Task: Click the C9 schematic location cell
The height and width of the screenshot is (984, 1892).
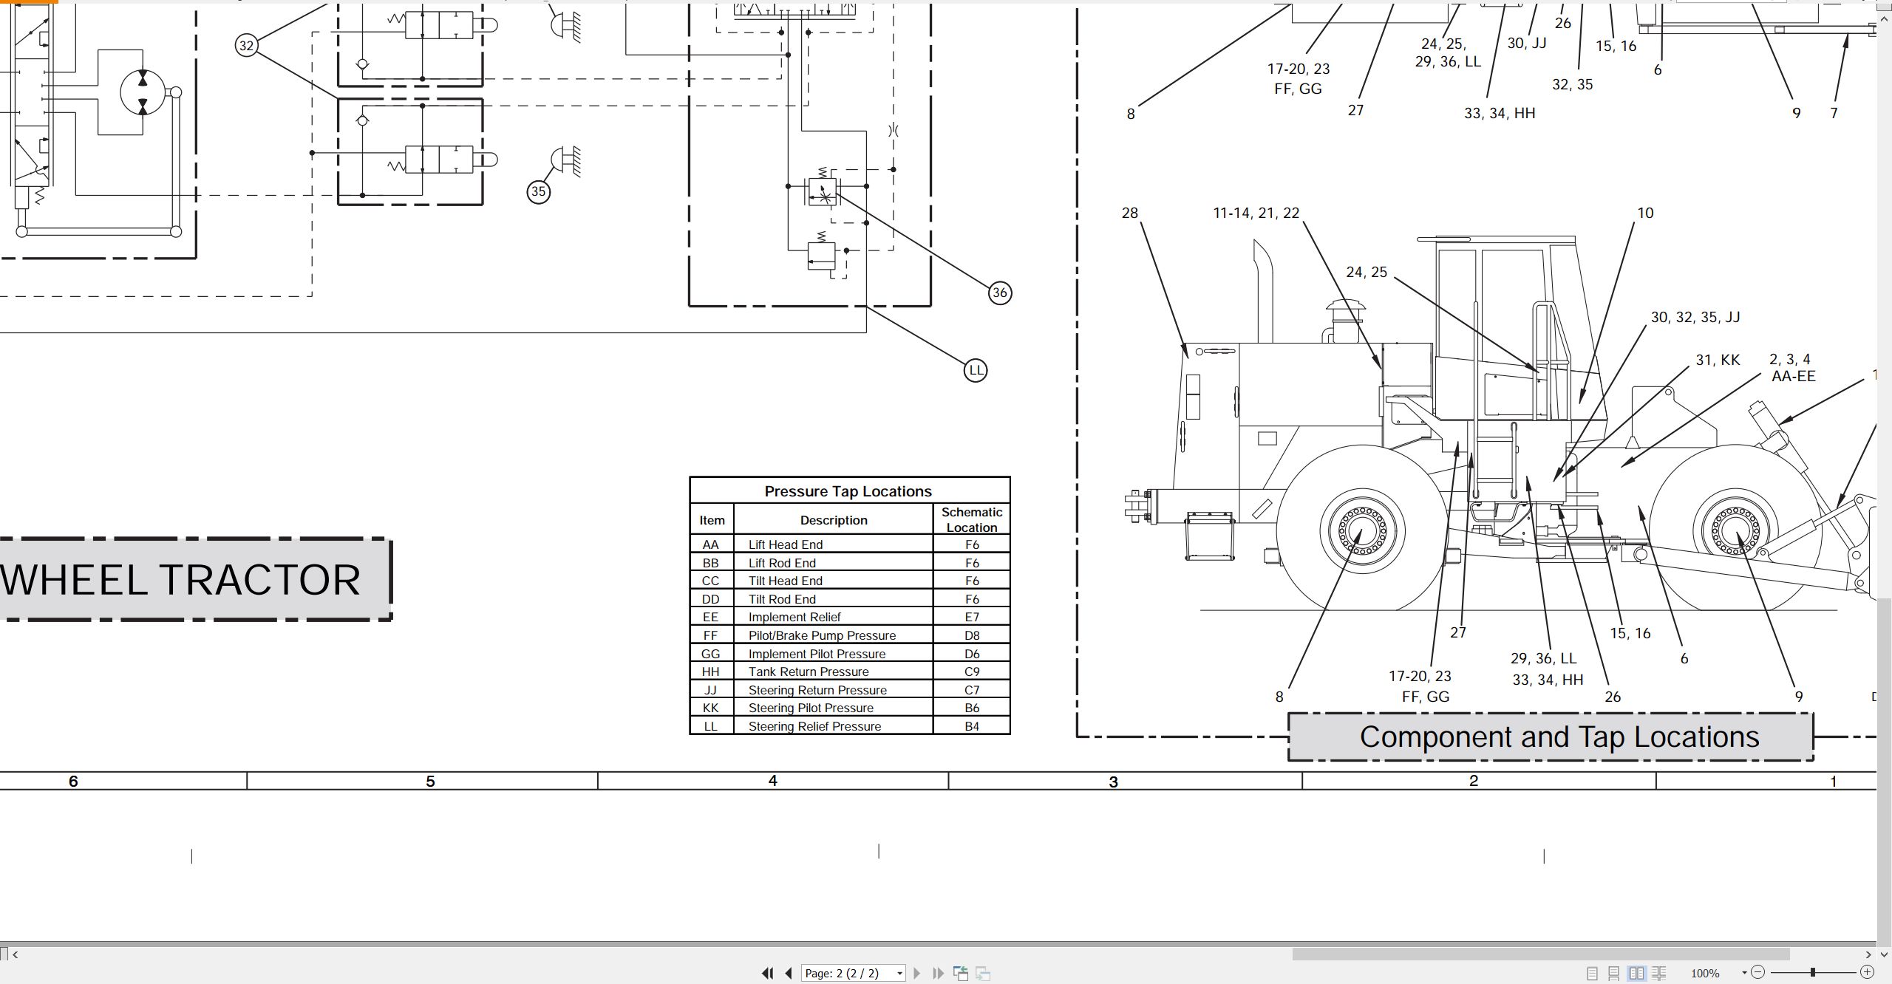Action: pos(972,672)
